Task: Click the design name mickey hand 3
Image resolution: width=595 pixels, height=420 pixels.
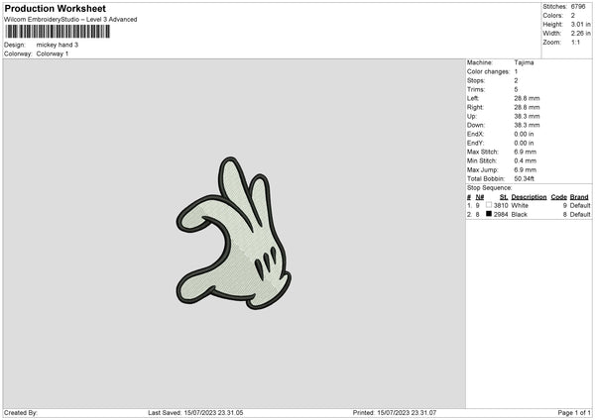Action: 58,45
